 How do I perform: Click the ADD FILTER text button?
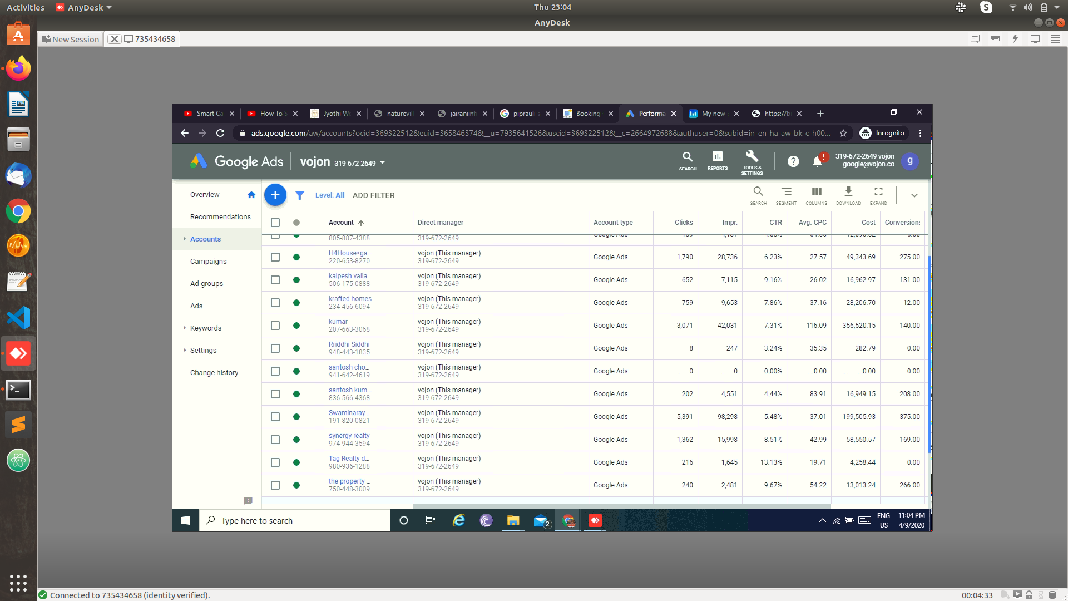point(373,195)
